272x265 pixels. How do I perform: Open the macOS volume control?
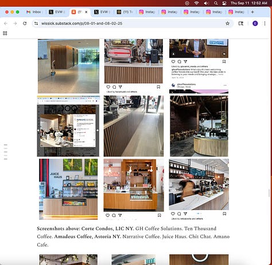point(206,3)
